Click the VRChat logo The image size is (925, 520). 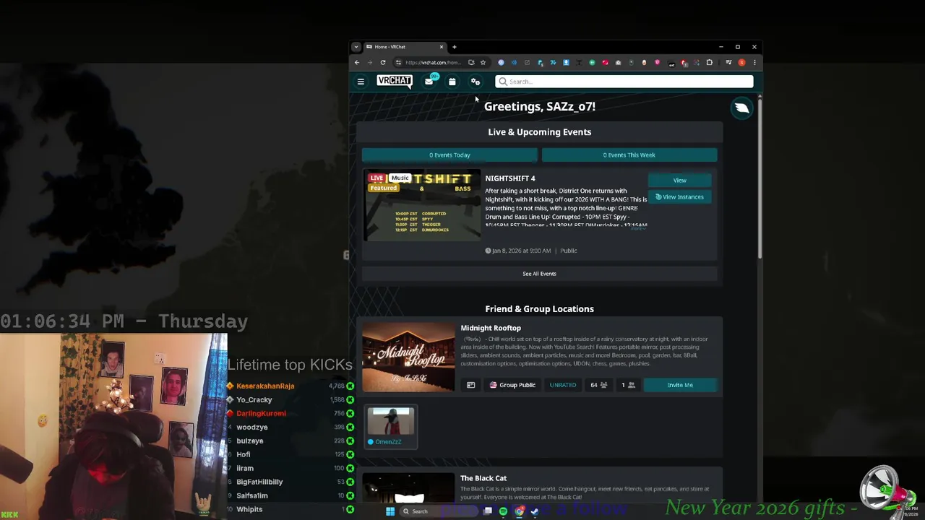(395, 81)
